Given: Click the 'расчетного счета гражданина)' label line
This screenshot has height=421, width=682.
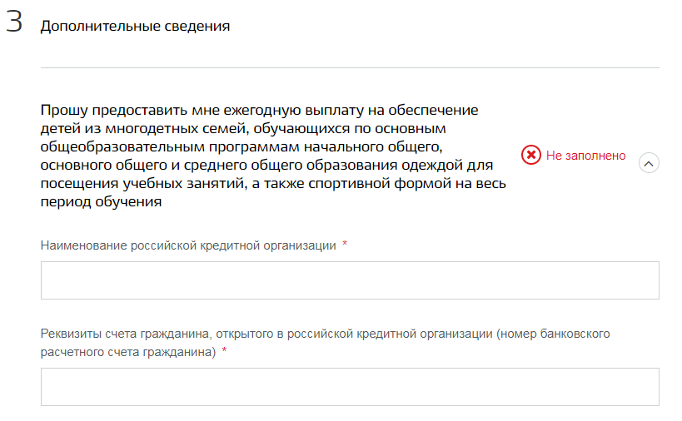Looking at the screenshot, I should coord(128,352).
